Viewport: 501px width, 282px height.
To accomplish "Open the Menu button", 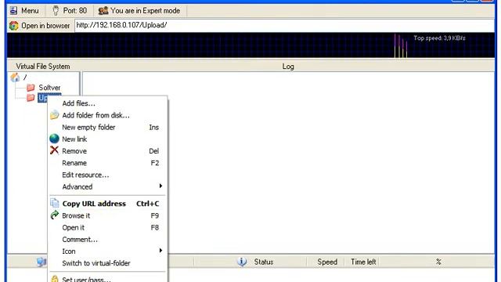I will tap(24, 11).
